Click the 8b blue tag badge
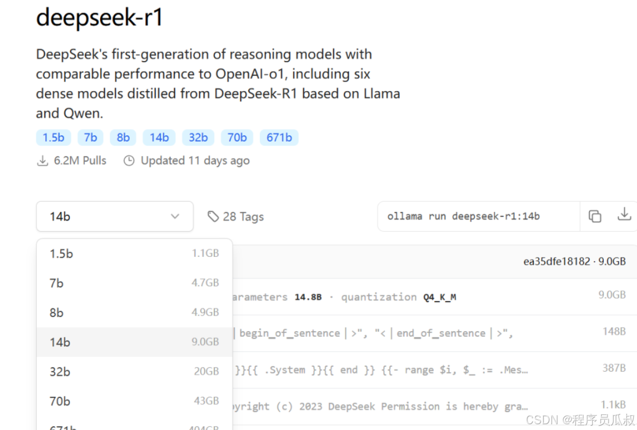The image size is (637, 430). [123, 137]
